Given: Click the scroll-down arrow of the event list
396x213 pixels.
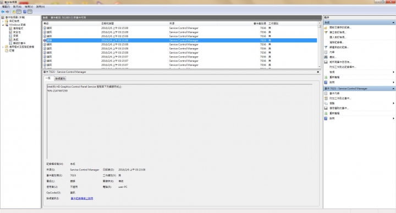Looking at the screenshot, I should pos(319,67).
